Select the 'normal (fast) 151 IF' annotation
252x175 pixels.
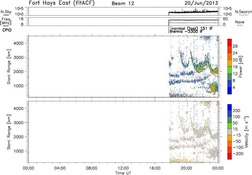click(192, 28)
